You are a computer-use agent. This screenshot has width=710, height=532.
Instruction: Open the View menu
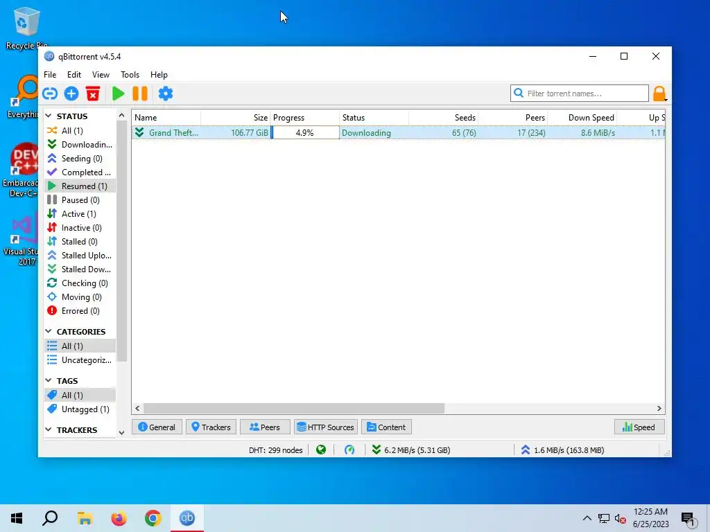101,75
